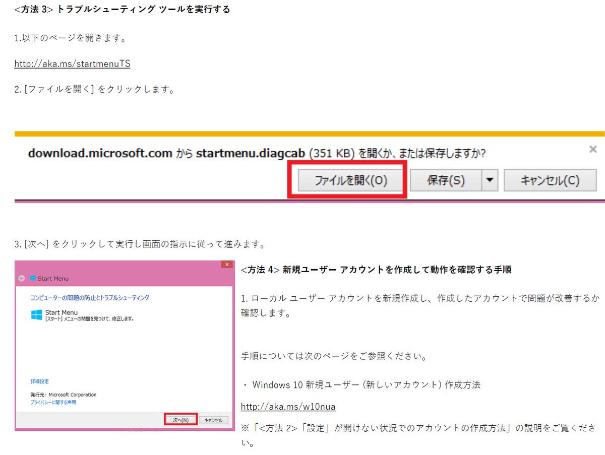Click the 次へ(N) next button in the troubleshooter

click(x=180, y=419)
